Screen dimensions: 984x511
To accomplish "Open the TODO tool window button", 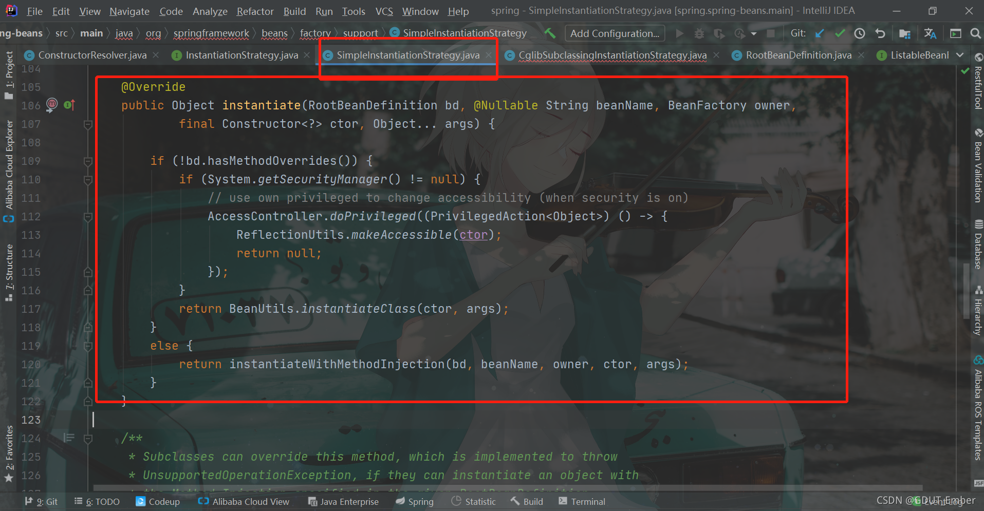I will pyautogui.click(x=97, y=502).
